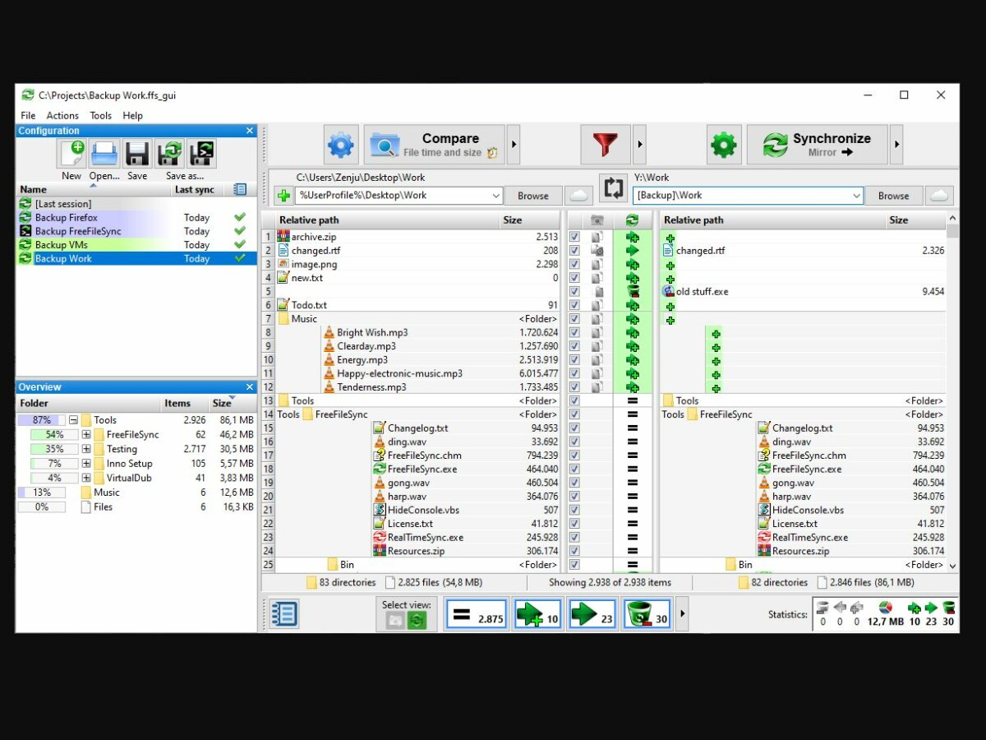Uncheck the archive.zip sync checkbox

[x=573, y=236]
